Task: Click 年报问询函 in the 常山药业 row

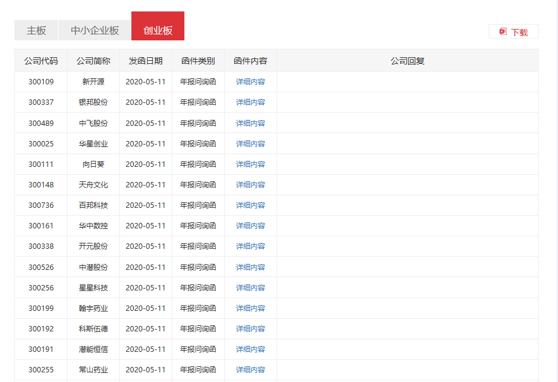Action: tap(198, 370)
